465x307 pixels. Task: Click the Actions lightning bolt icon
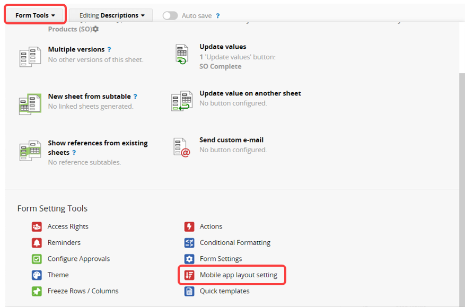point(189,227)
